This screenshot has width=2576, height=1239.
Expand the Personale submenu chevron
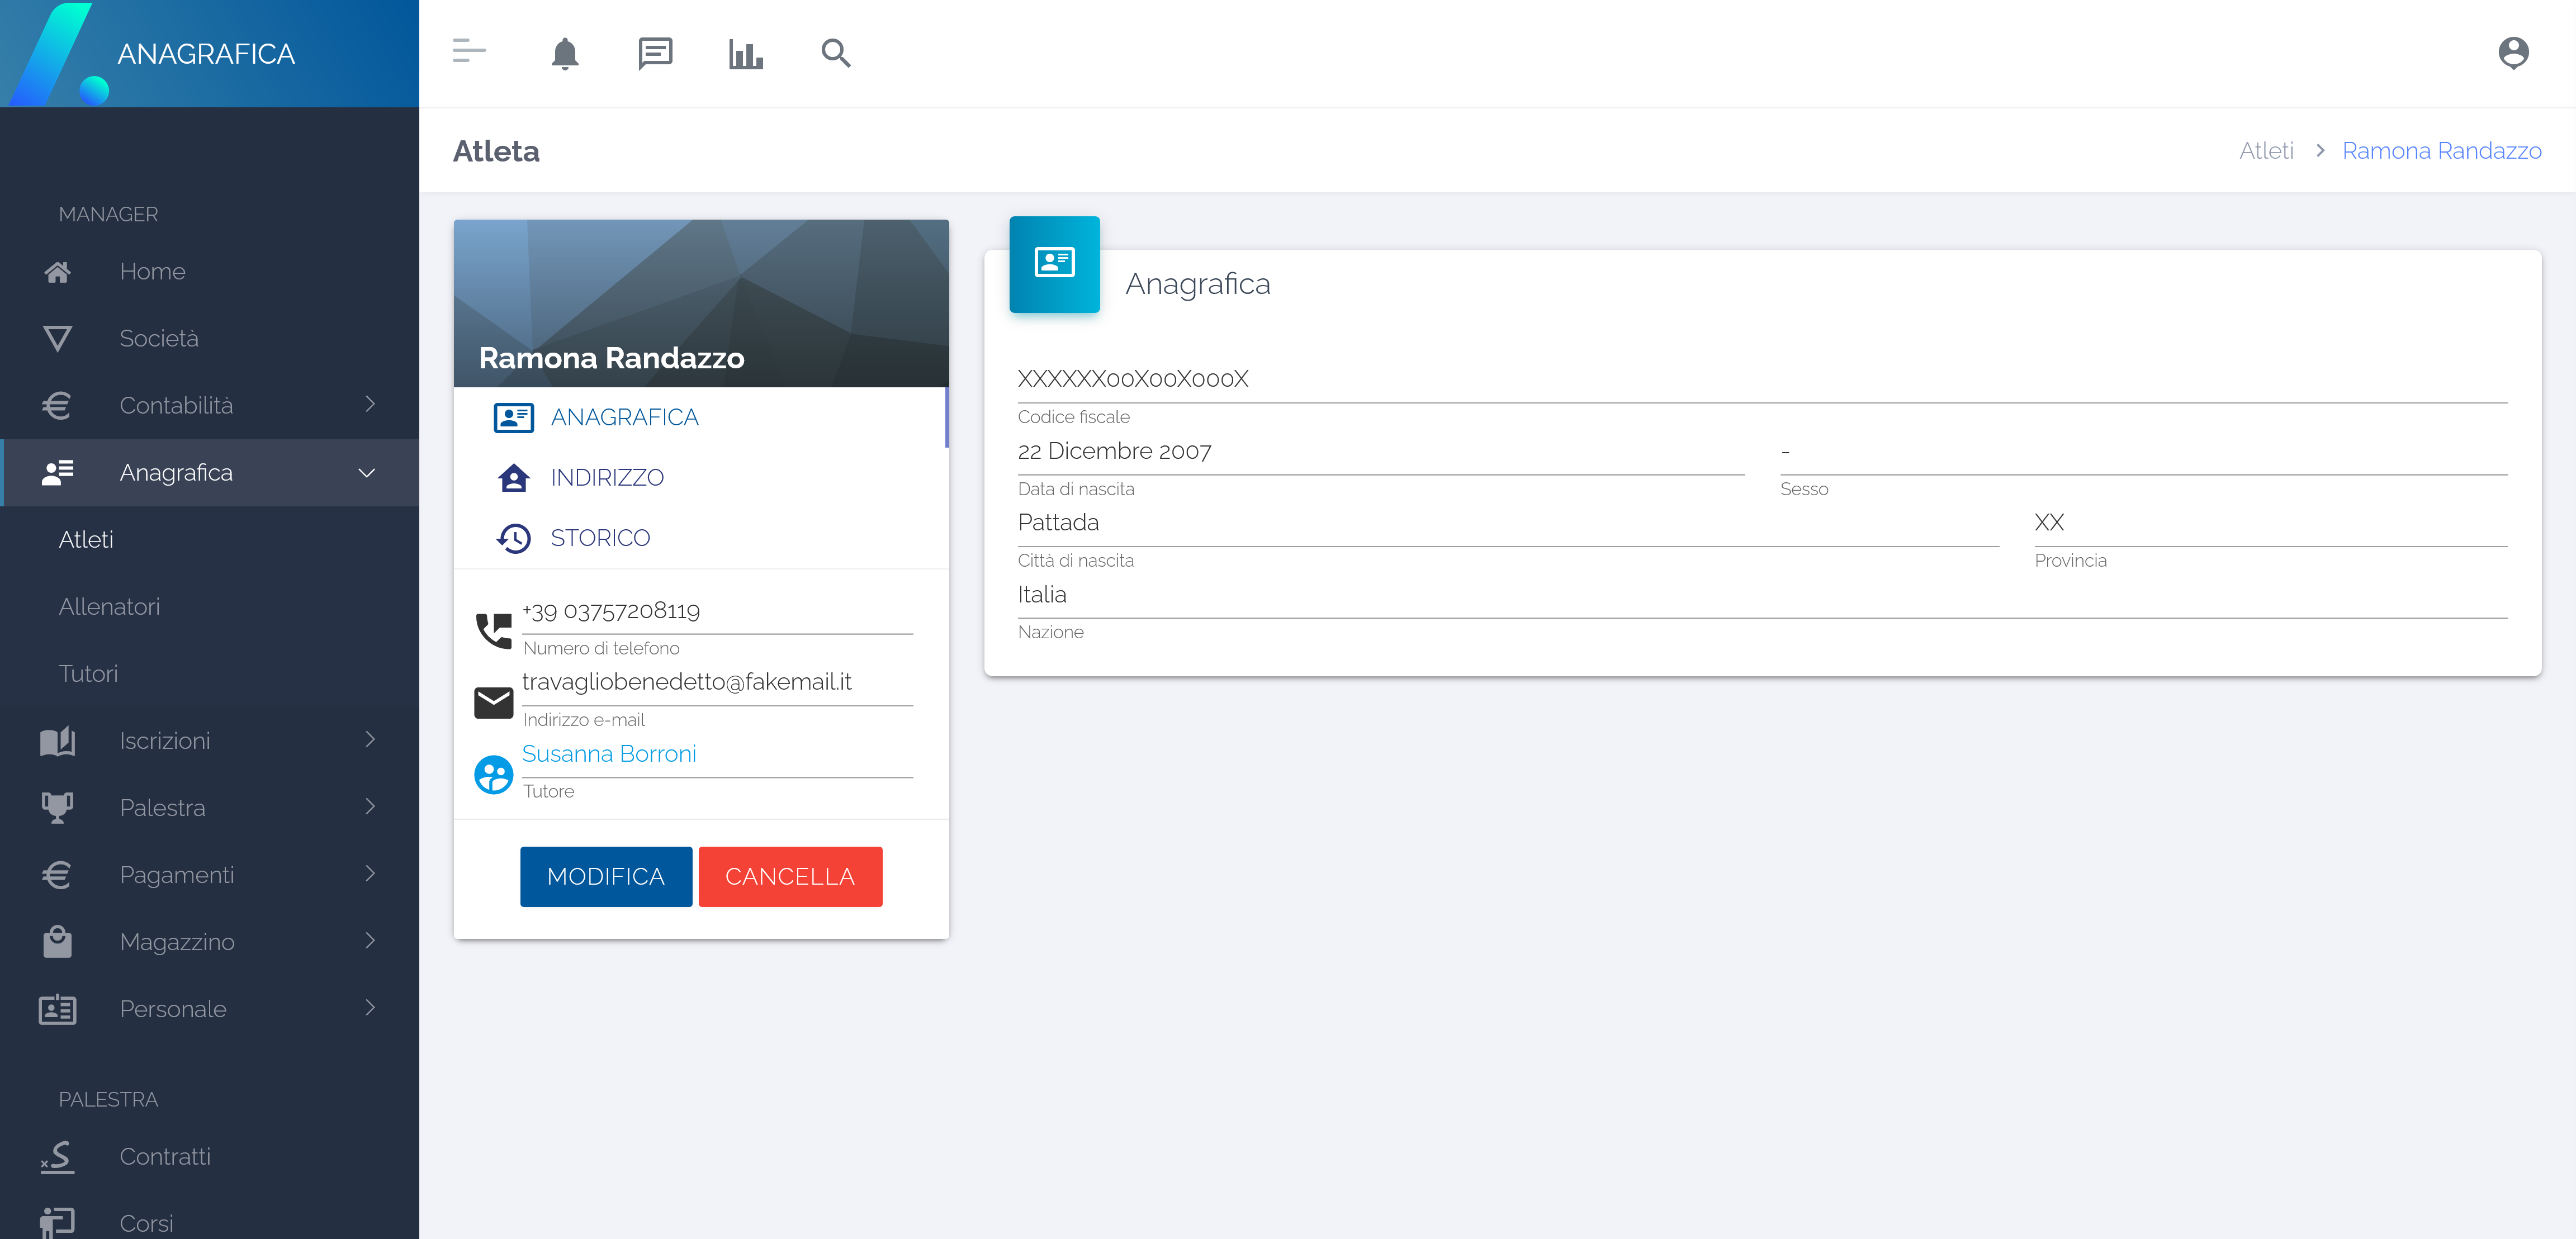370,1007
